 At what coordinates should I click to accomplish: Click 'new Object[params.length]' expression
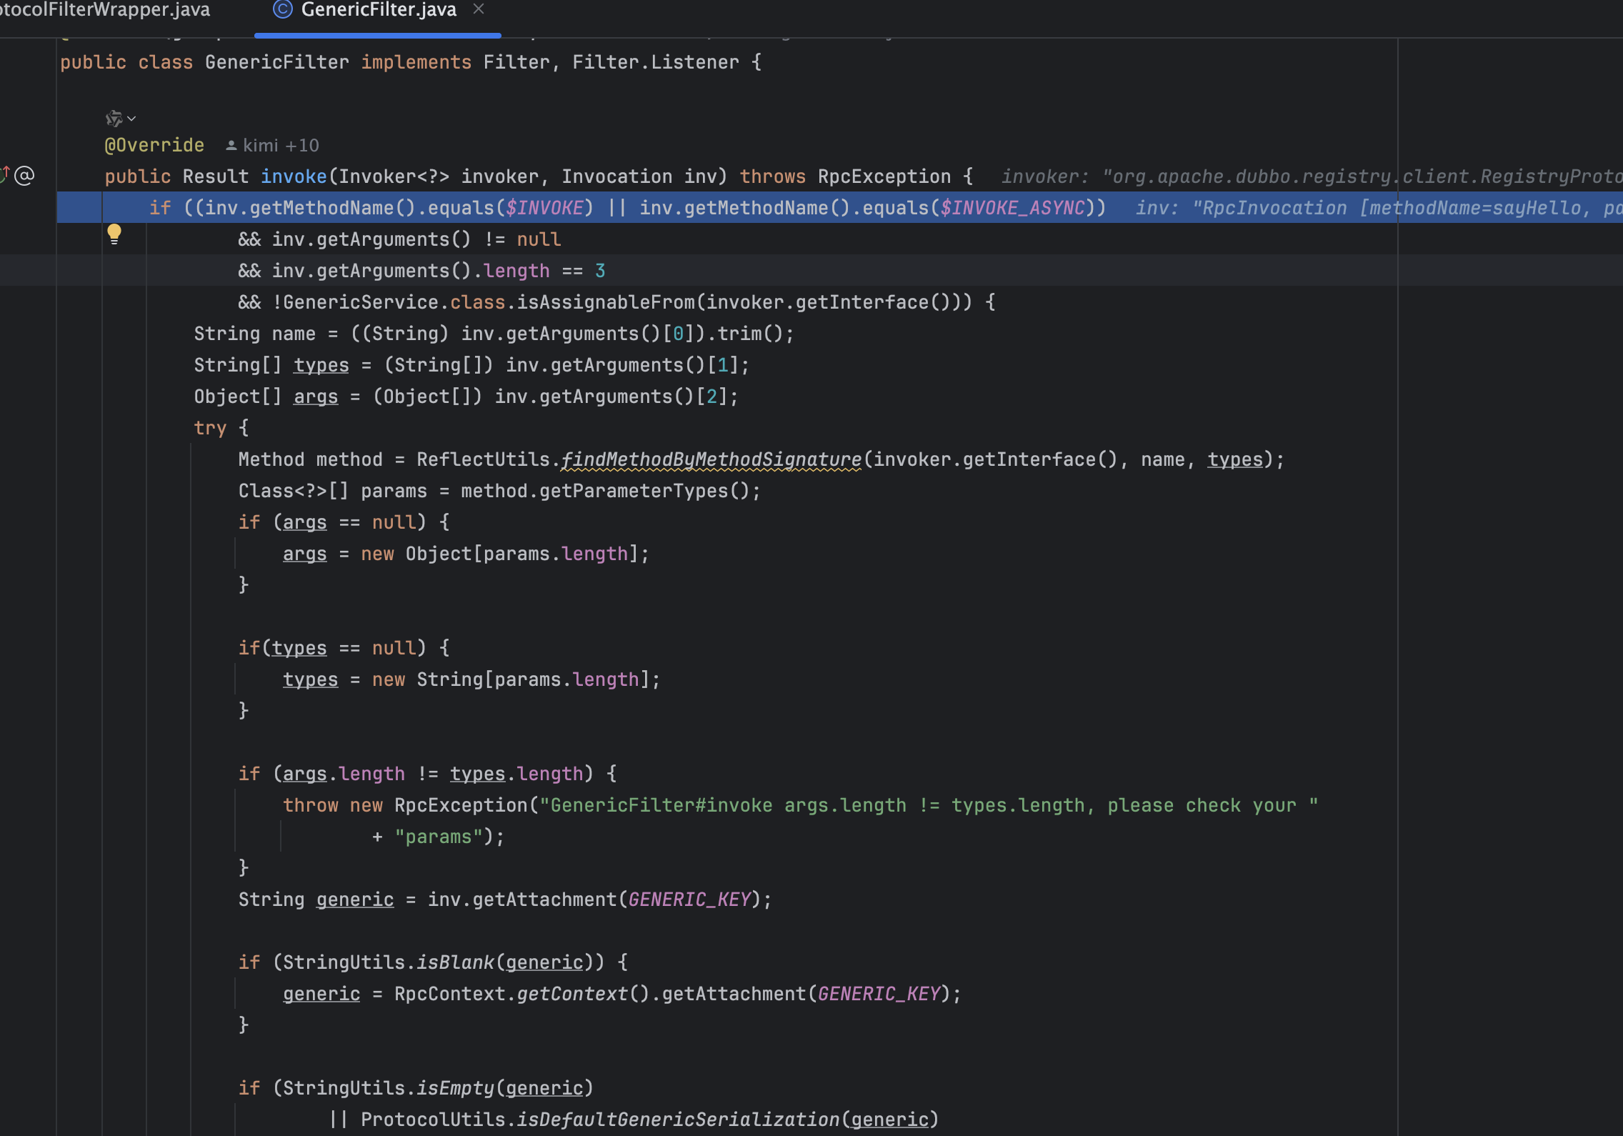click(499, 554)
